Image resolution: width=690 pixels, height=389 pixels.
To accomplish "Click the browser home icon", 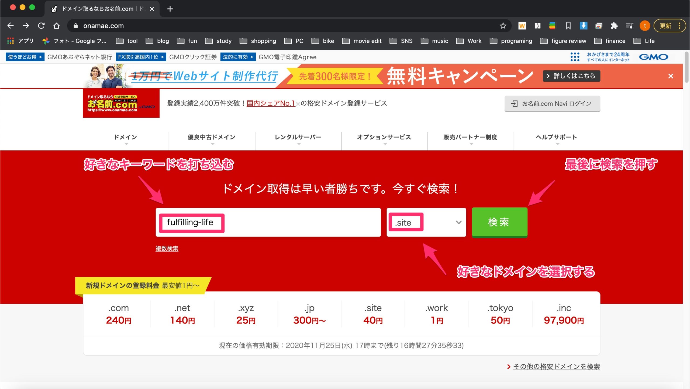I will tap(56, 26).
